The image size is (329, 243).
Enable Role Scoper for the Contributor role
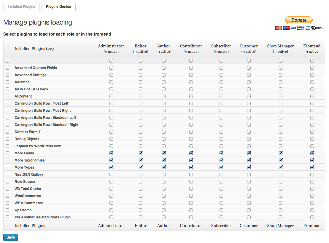[x=191, y=182]
